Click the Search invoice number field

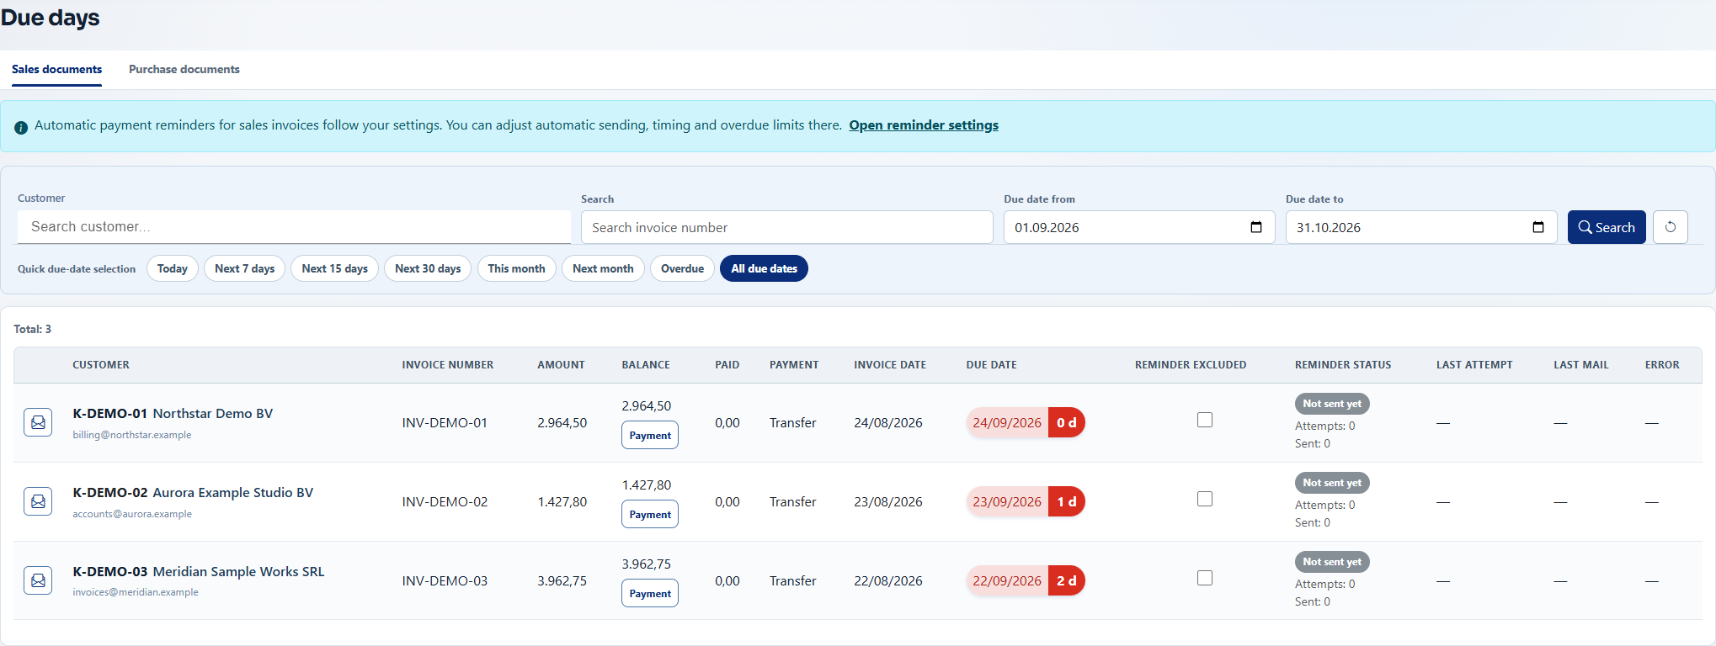click(786, 227)
